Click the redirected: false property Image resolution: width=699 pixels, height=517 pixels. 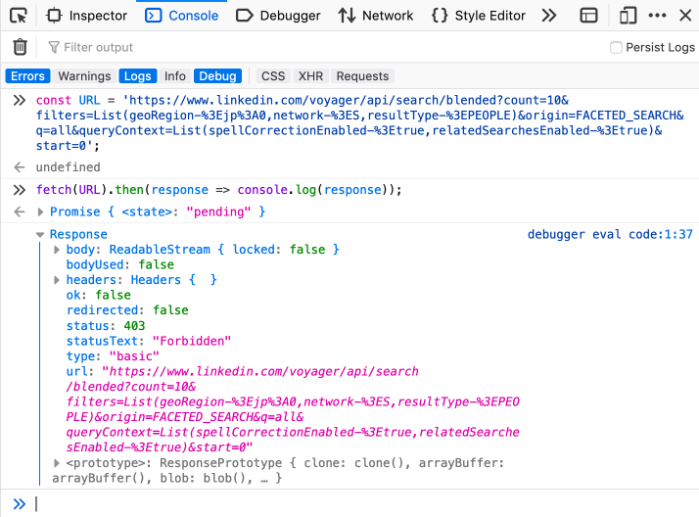(127, 310)
